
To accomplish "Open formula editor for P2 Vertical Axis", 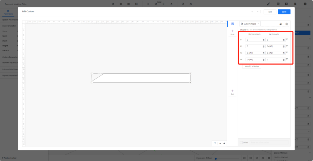I will (x=284, y=46).
